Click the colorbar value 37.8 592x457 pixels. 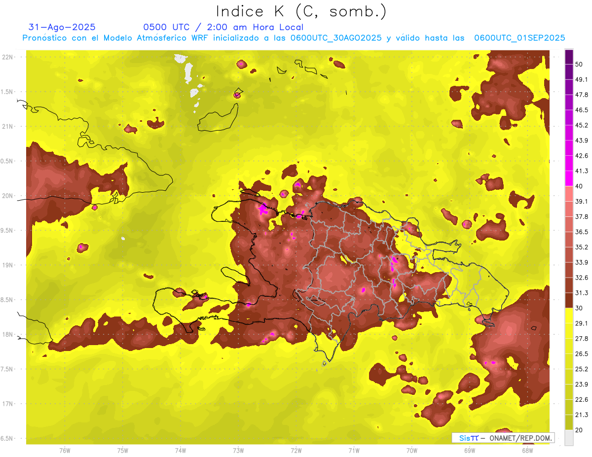point(582,216)
